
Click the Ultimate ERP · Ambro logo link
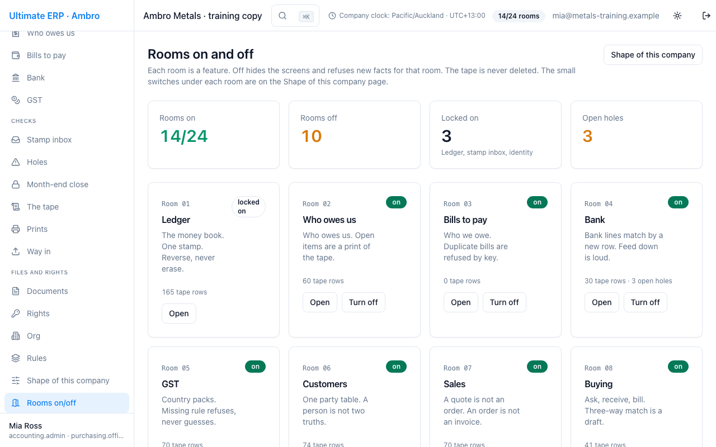pos(54,16)
